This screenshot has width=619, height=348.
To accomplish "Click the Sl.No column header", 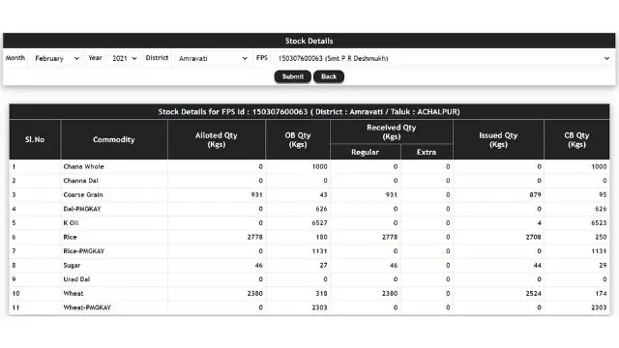I will (35, 139).
